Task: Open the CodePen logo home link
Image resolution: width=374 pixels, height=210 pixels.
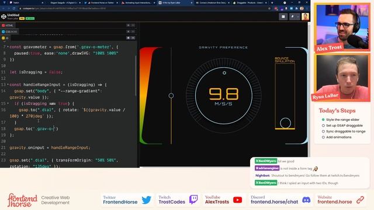Action: click(x=4, y=16)
